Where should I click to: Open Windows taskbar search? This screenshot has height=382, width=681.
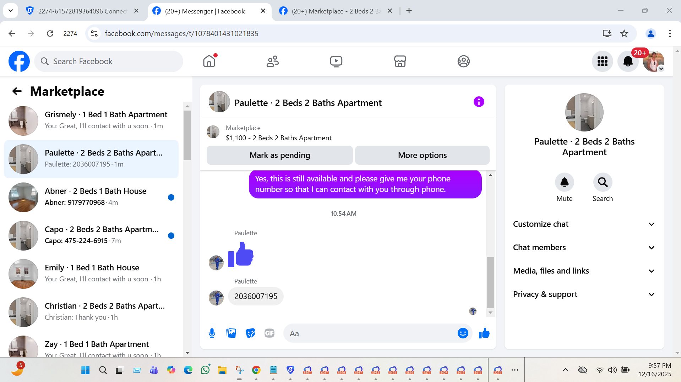tap(103, 370)
